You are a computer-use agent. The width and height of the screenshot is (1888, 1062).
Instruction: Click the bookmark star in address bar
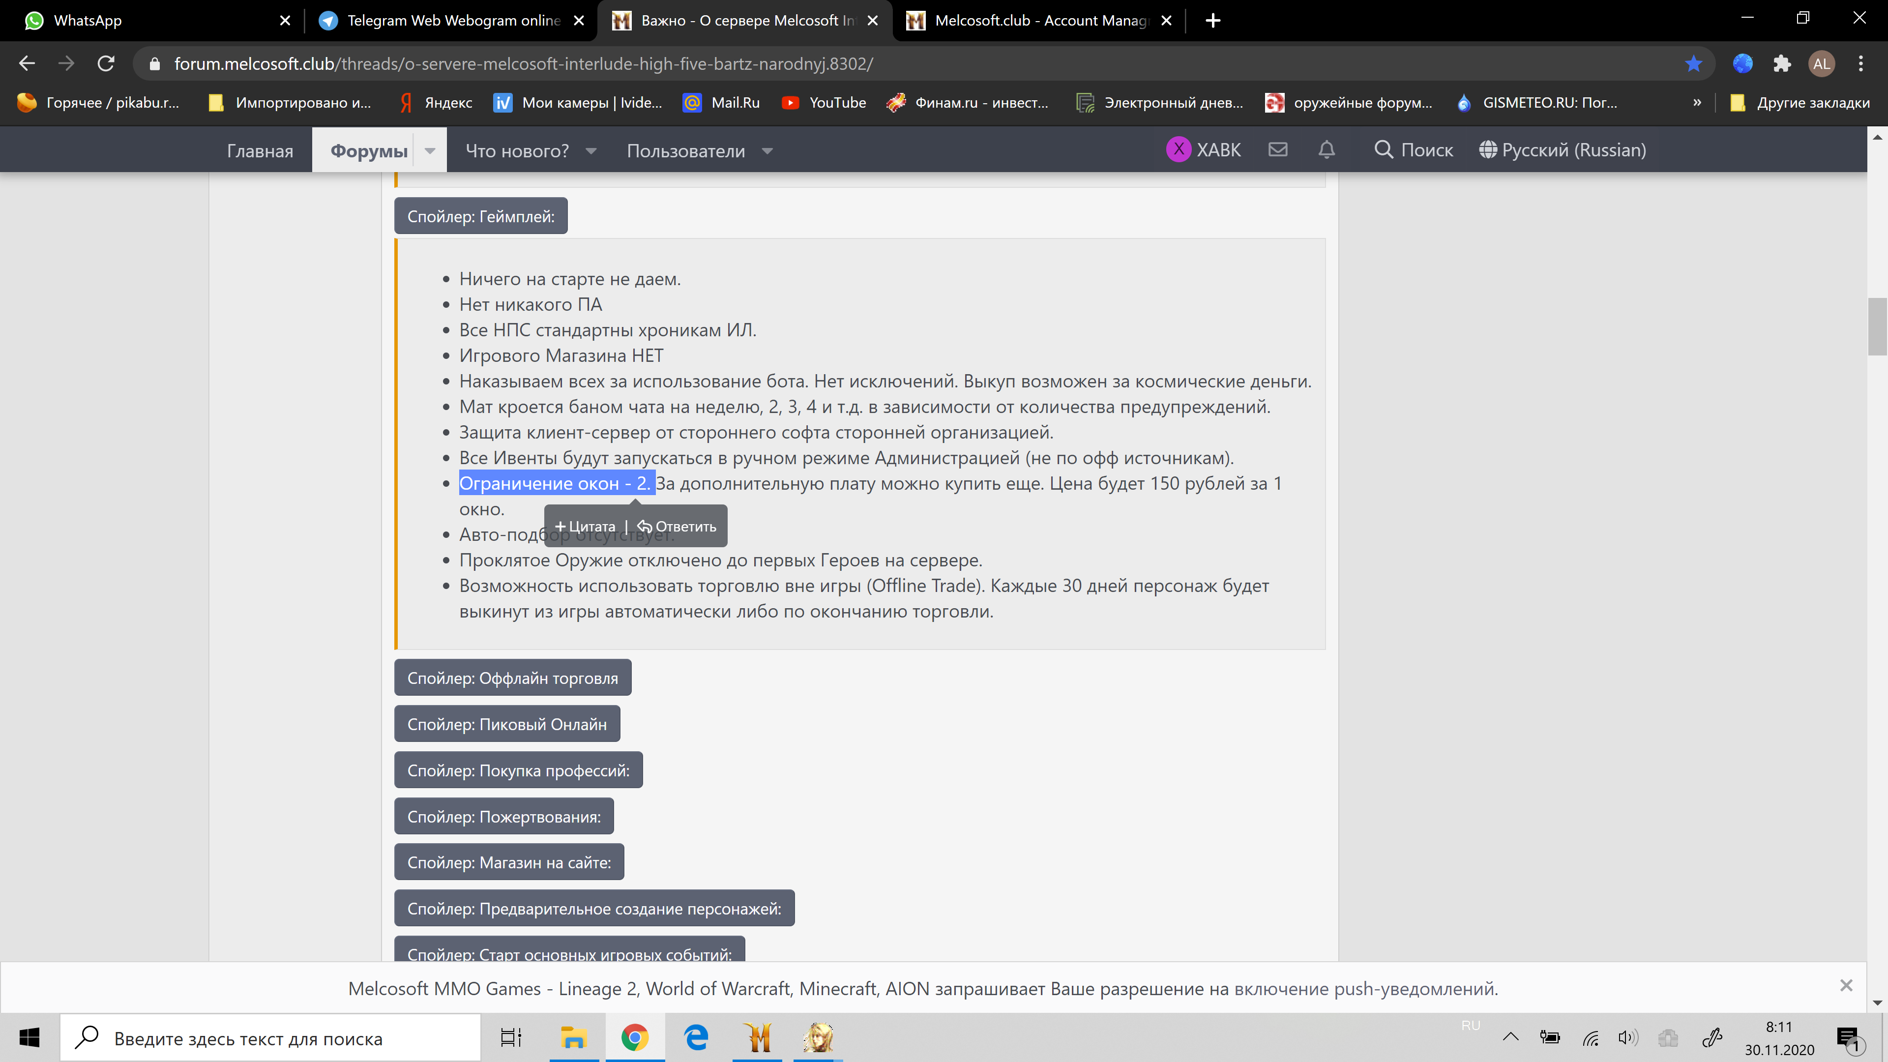(1693, 64)
